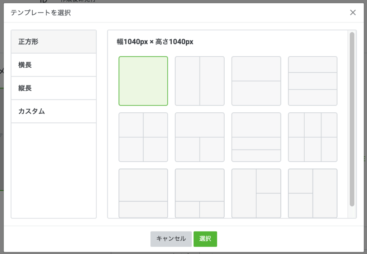Screen dimensions: 367x254
Task: Open the カスタム template category
Action: (54, 111)
